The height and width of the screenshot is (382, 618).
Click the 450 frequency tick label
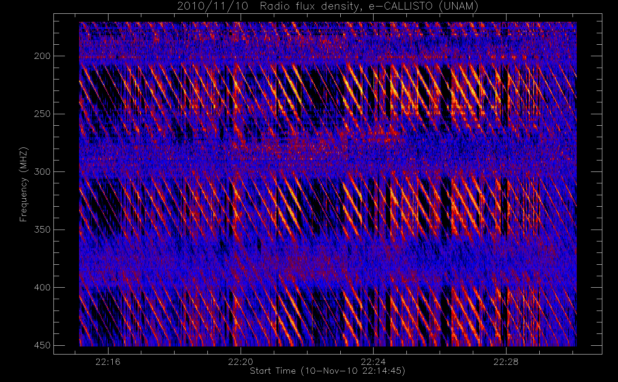42,345
